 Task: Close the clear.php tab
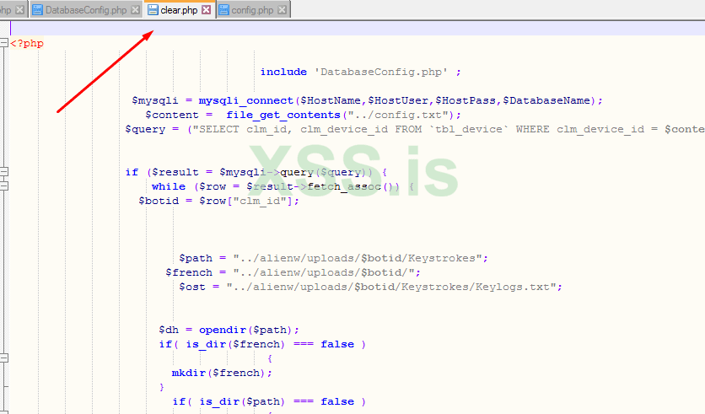pos(206,10)
